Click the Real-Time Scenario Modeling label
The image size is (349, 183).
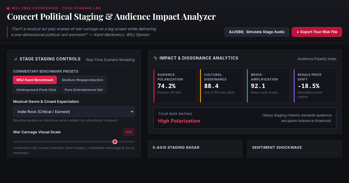coord(110,60)
